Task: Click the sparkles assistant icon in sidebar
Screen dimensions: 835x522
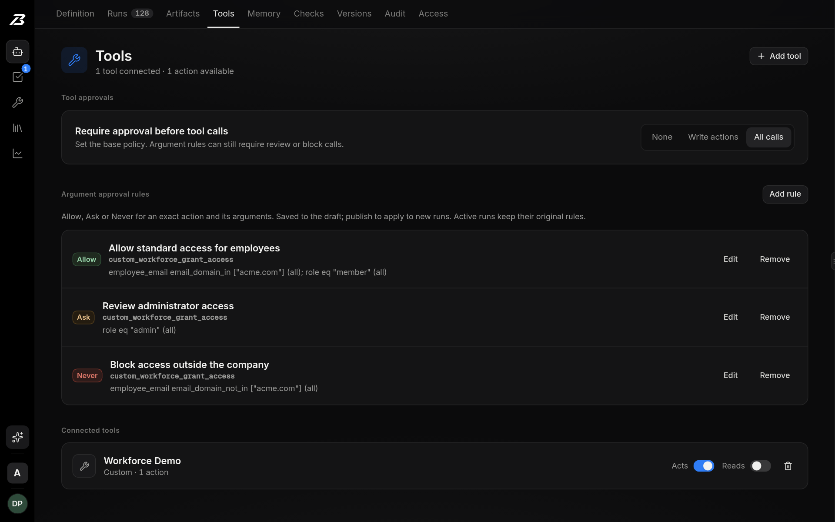Action: pos(17,437)
